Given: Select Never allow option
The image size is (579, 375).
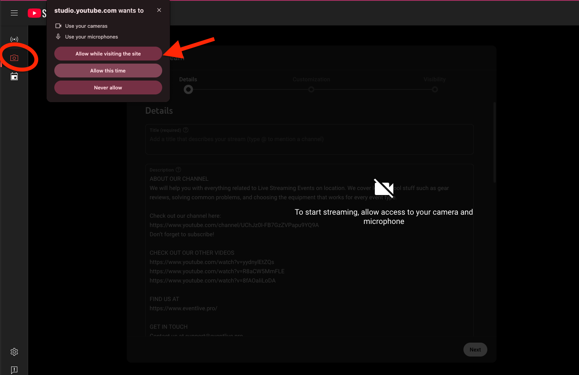Looking at the screenshot, I should pos(108,87).
